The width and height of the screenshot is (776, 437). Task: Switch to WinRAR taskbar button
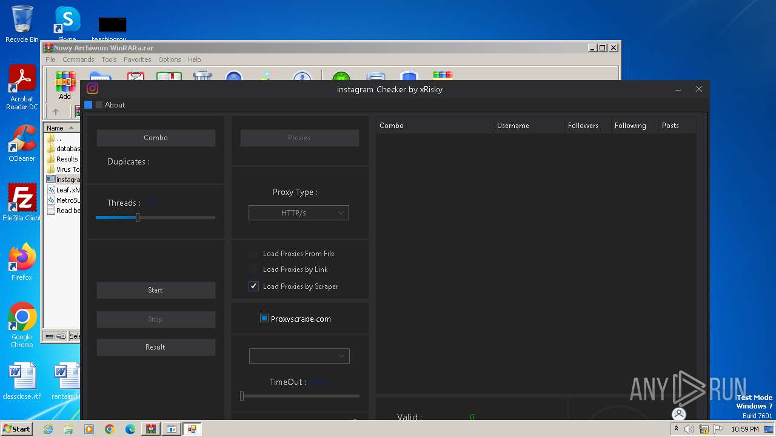tap(150, 429)
